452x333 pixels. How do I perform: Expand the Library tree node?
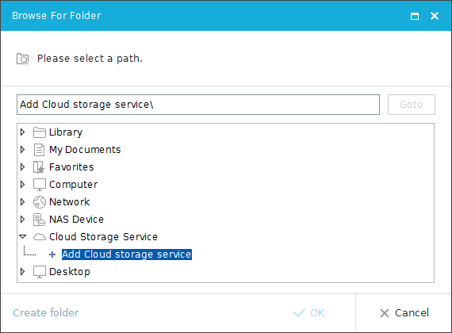click(22, 132)
